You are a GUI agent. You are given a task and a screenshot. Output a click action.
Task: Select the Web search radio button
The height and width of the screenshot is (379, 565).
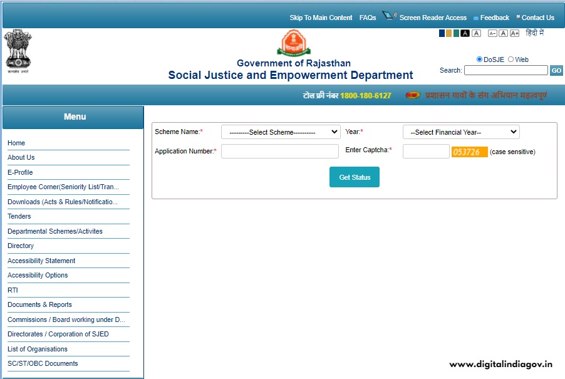(x=511, y=60)
